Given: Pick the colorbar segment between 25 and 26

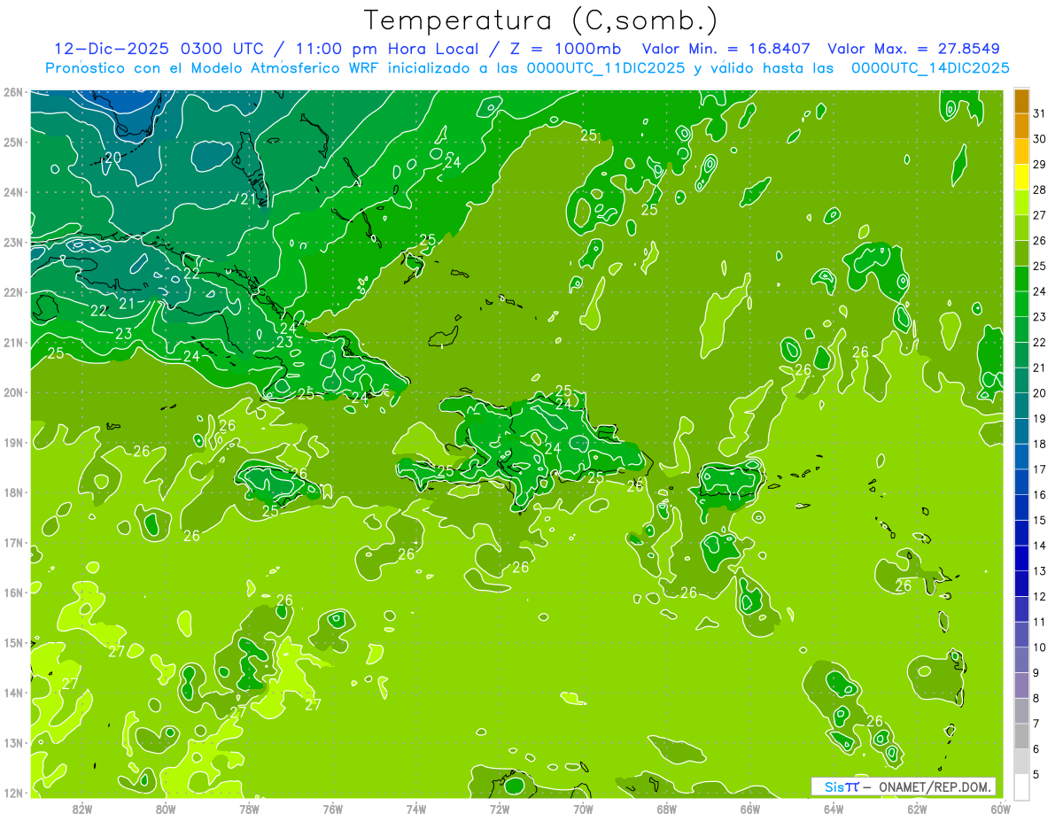Looking at the screenshot, I should 1022,254.
